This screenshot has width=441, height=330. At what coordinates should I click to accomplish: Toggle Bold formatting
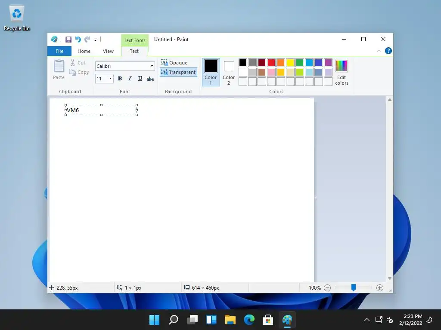click(x=120, y=79)
